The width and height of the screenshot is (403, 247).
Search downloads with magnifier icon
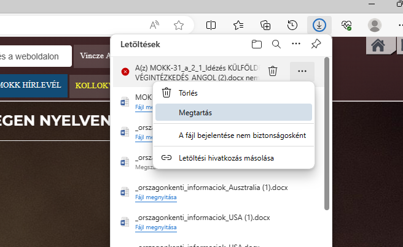tap(276, 44)
